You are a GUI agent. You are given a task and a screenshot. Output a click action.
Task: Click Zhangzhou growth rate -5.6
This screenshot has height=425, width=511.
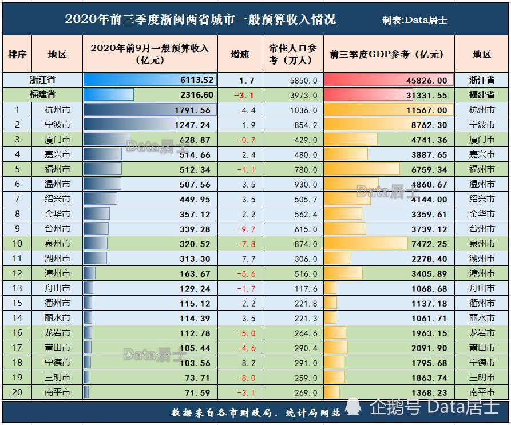point(247,274)
